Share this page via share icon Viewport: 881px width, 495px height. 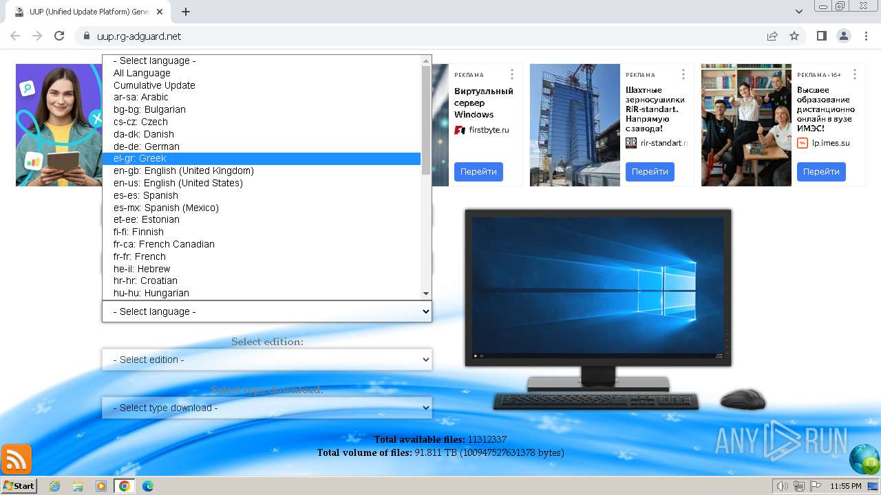click(x=772, y=36)
